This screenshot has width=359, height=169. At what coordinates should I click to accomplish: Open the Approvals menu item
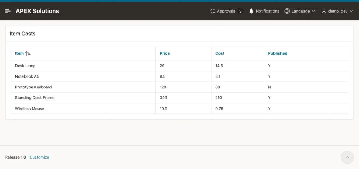click(x=226, y=11)
